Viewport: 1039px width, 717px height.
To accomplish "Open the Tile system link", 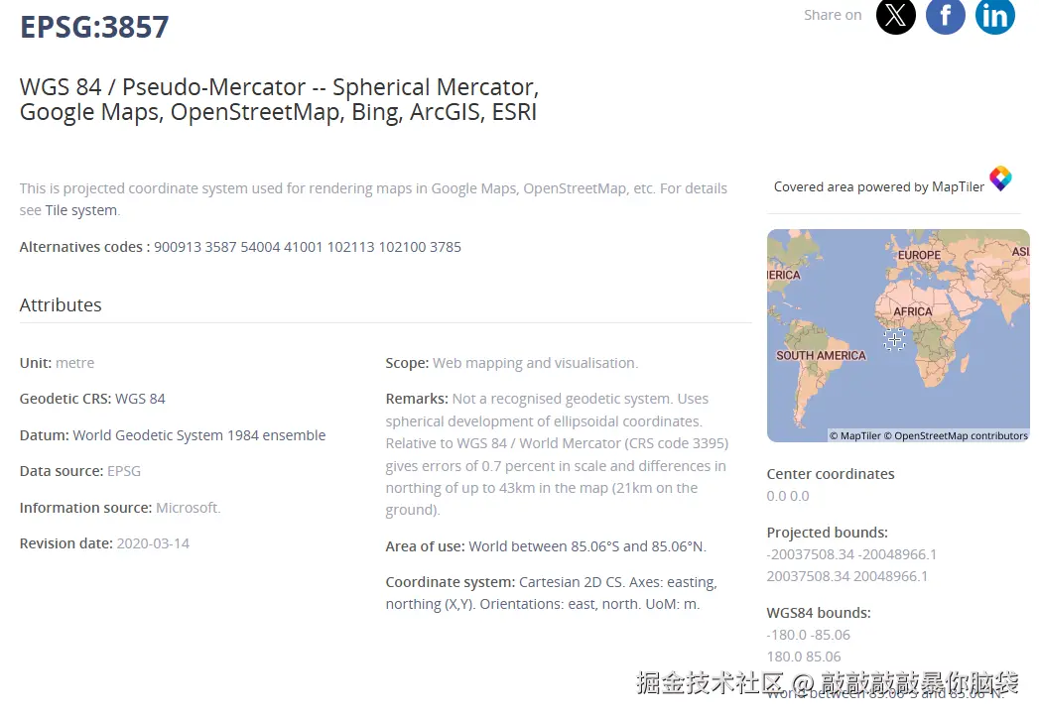I will point(80,210).
